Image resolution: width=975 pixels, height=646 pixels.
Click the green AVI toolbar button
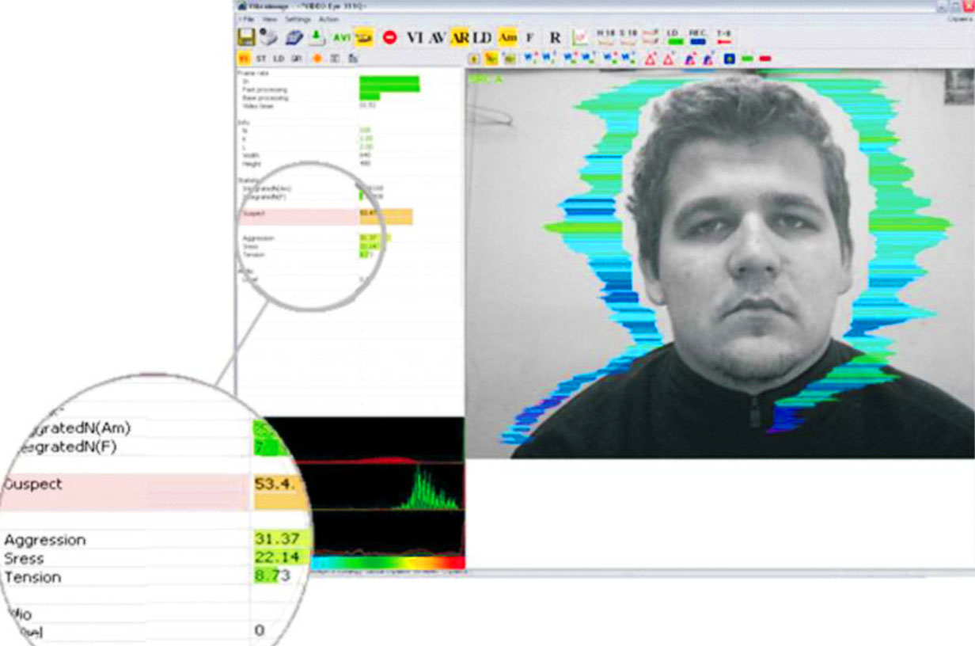(342, 37)
